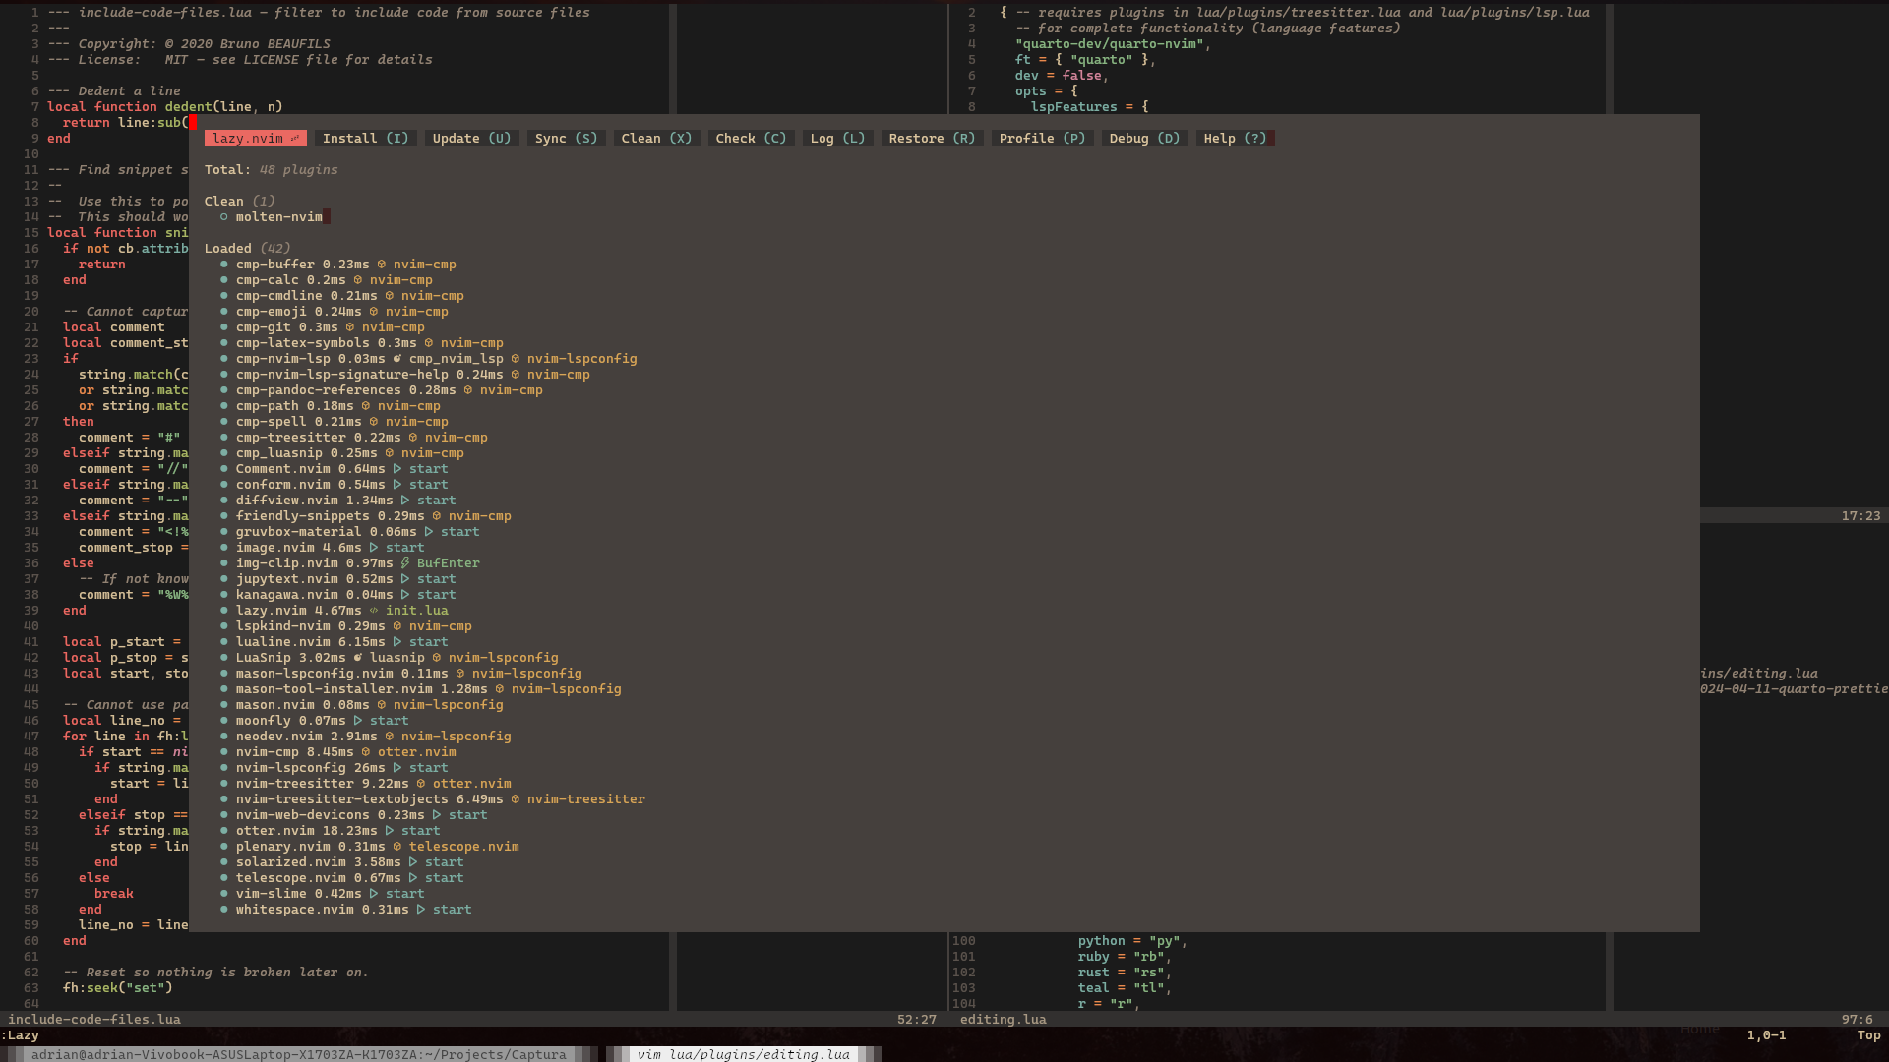The image size is (1889, 1062).
Task: Click the 'Clean (1)' section heading
Action: click(x=240, y=202)
